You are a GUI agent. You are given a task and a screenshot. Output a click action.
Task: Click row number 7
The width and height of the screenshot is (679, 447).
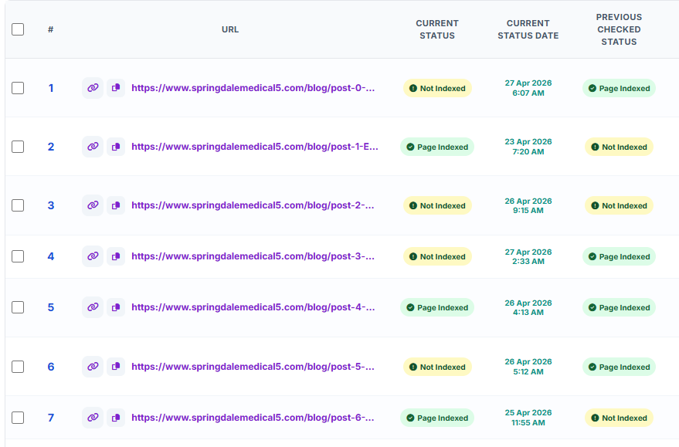(x=51, y=418)
